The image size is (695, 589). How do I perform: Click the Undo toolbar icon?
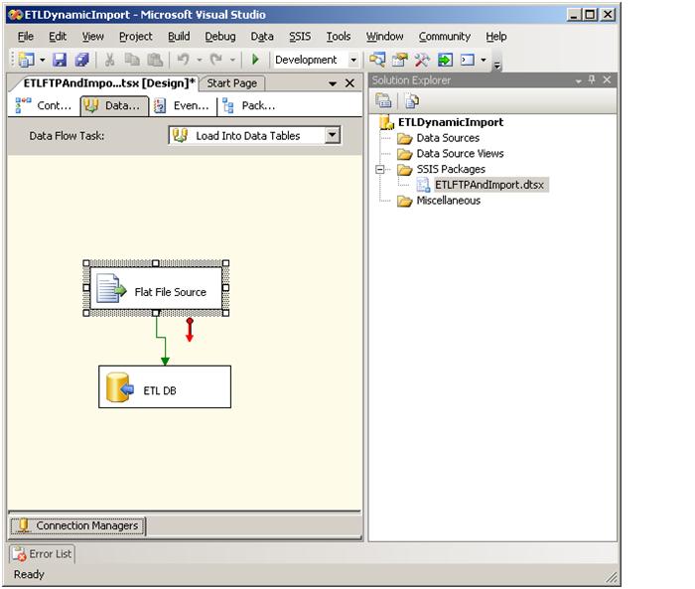point(184,60)
